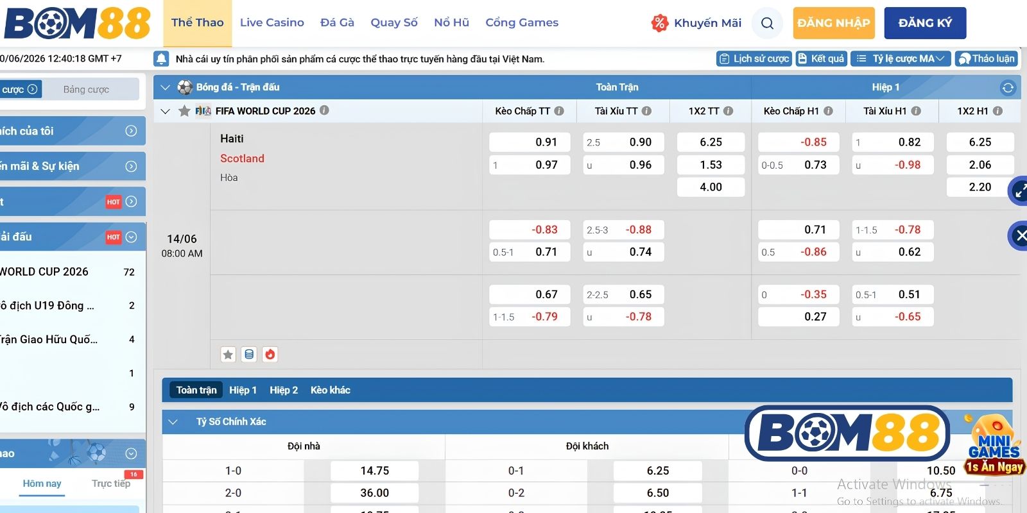This screenshot has width=1027, height=513.
Task: Click info icon beside Tài Xỉu H1
Action: (916, 111)
